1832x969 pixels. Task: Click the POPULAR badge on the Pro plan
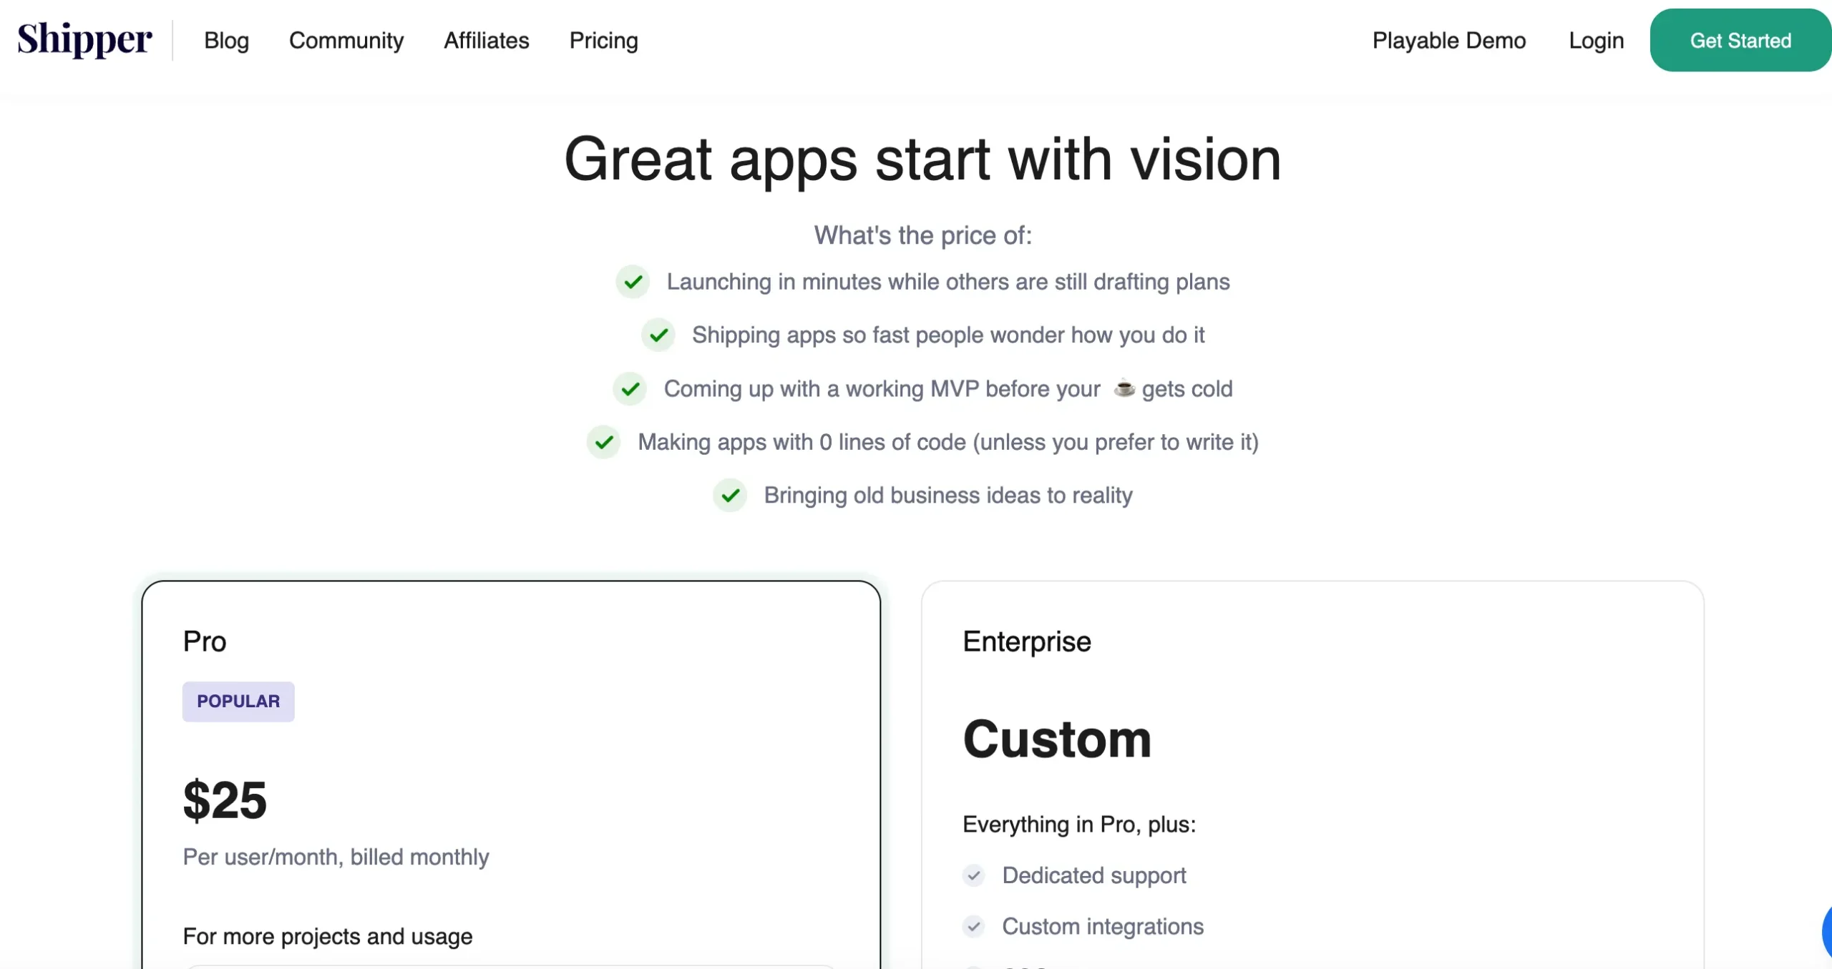pyautogui.click(x=238, y=702)
